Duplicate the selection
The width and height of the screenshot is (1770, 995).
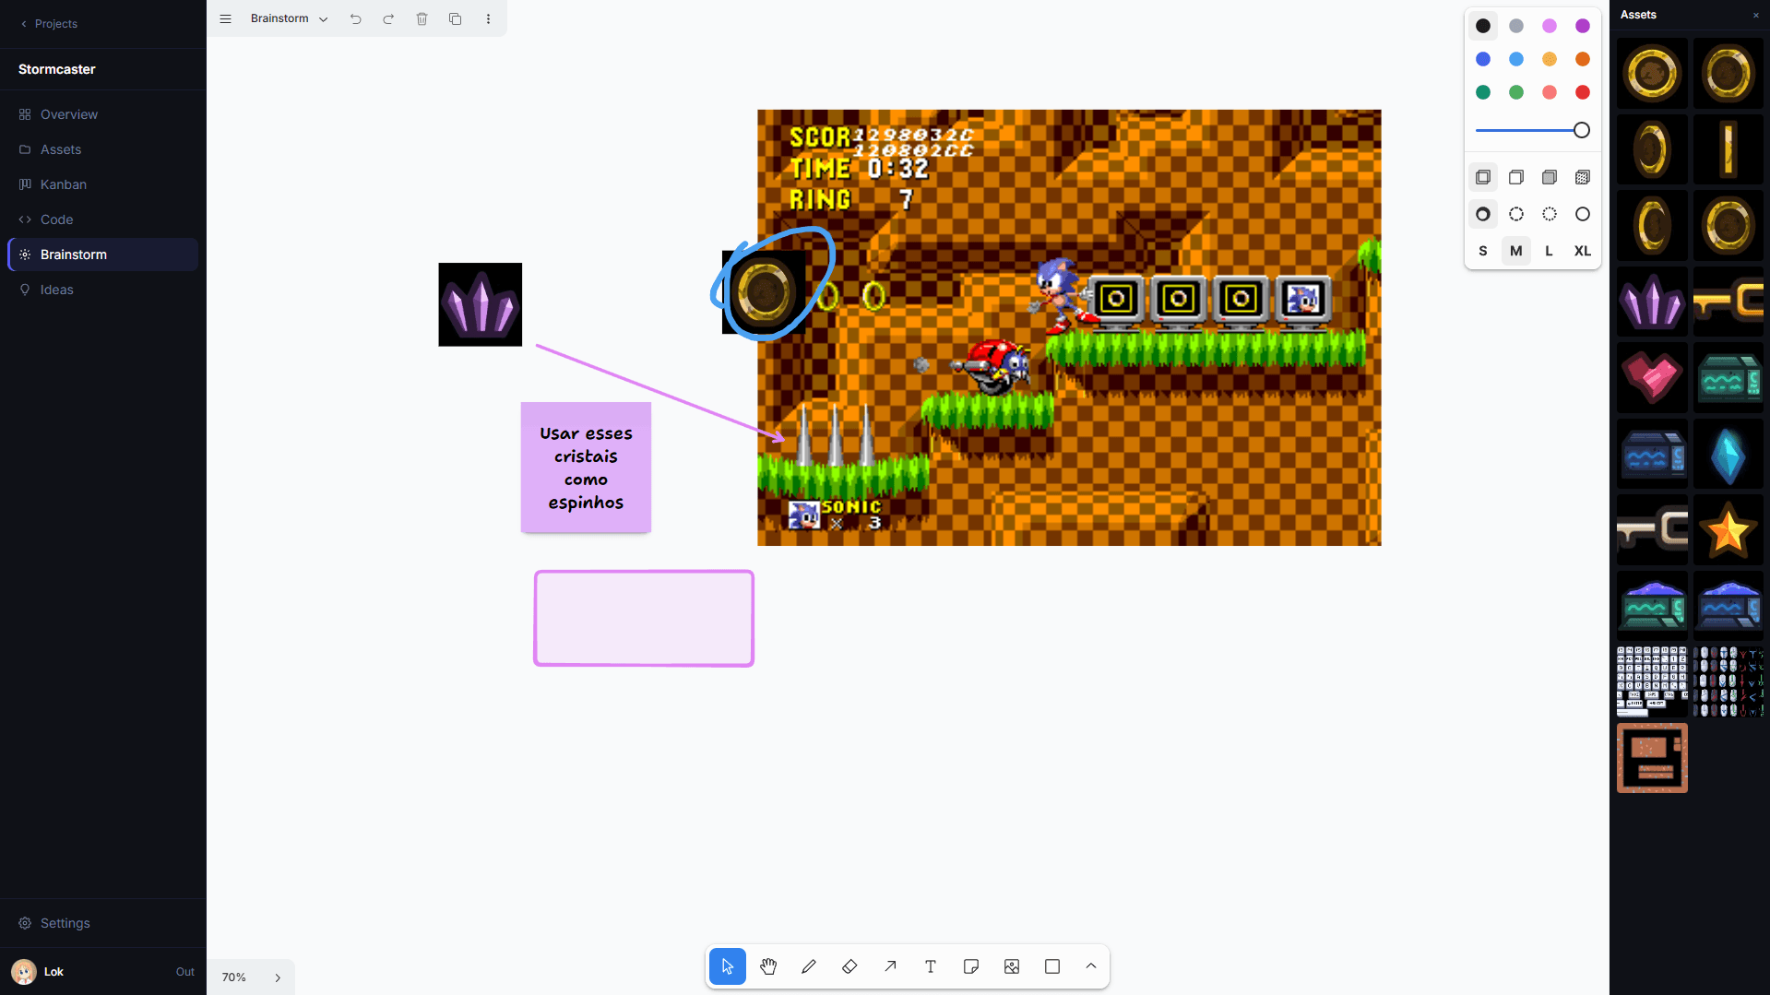pyautogui.click(x=456, y=18)
